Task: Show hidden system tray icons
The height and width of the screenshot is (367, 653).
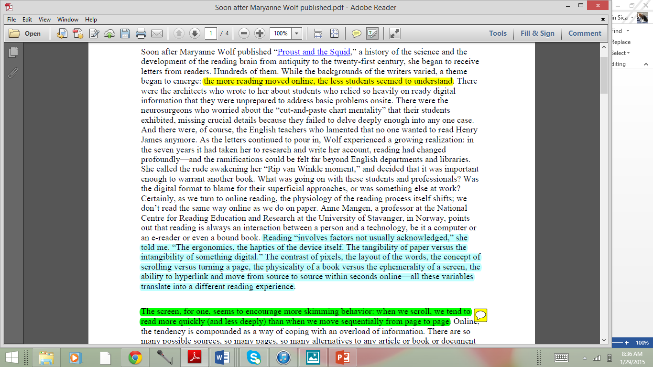Action: click(585, 358)
